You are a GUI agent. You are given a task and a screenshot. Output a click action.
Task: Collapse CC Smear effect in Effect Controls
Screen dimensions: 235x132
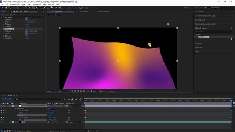(x=1, y=17)
